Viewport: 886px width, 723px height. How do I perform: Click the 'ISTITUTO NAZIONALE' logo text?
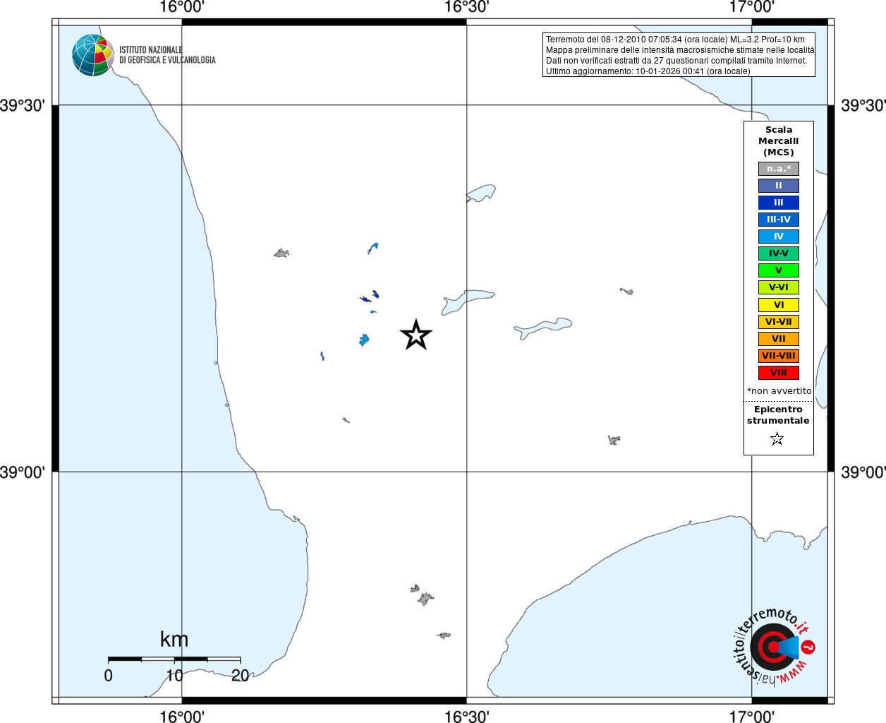[x=151, y=50]
